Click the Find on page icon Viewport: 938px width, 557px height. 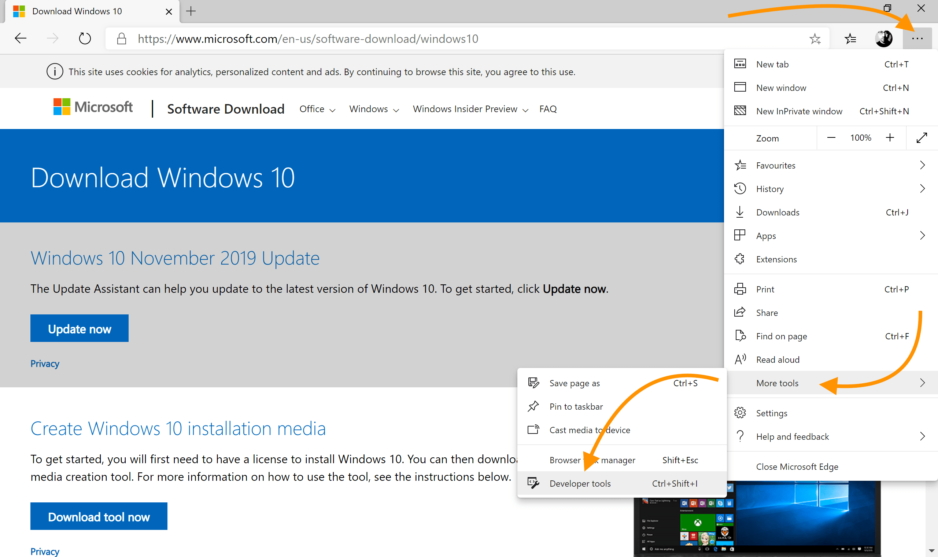click(740, 336)
